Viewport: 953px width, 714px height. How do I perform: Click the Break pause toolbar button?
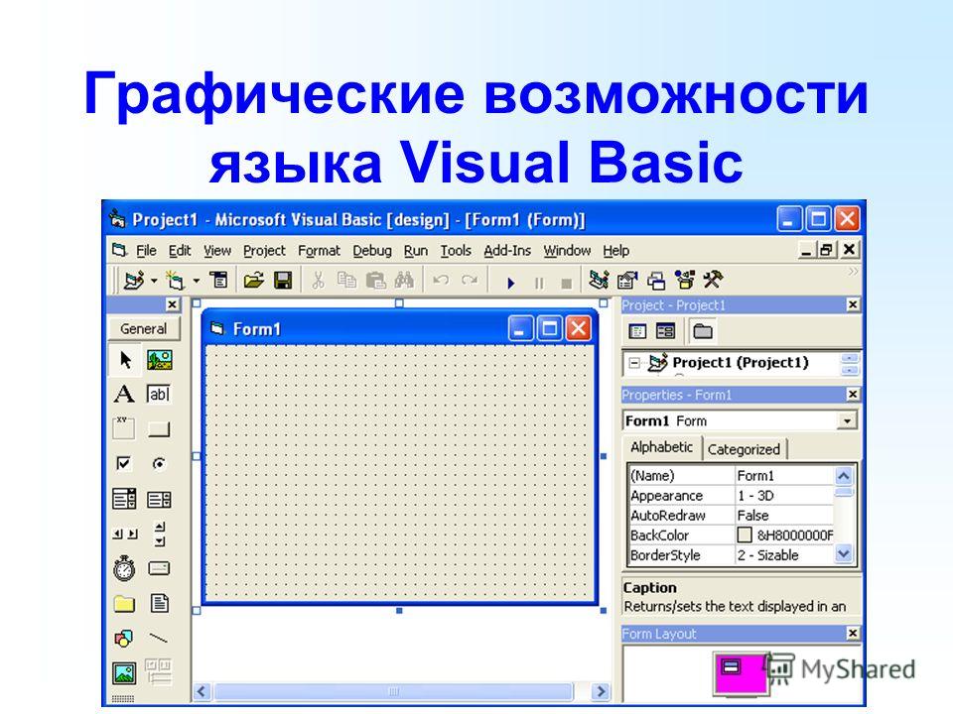(x=538, y=284)
